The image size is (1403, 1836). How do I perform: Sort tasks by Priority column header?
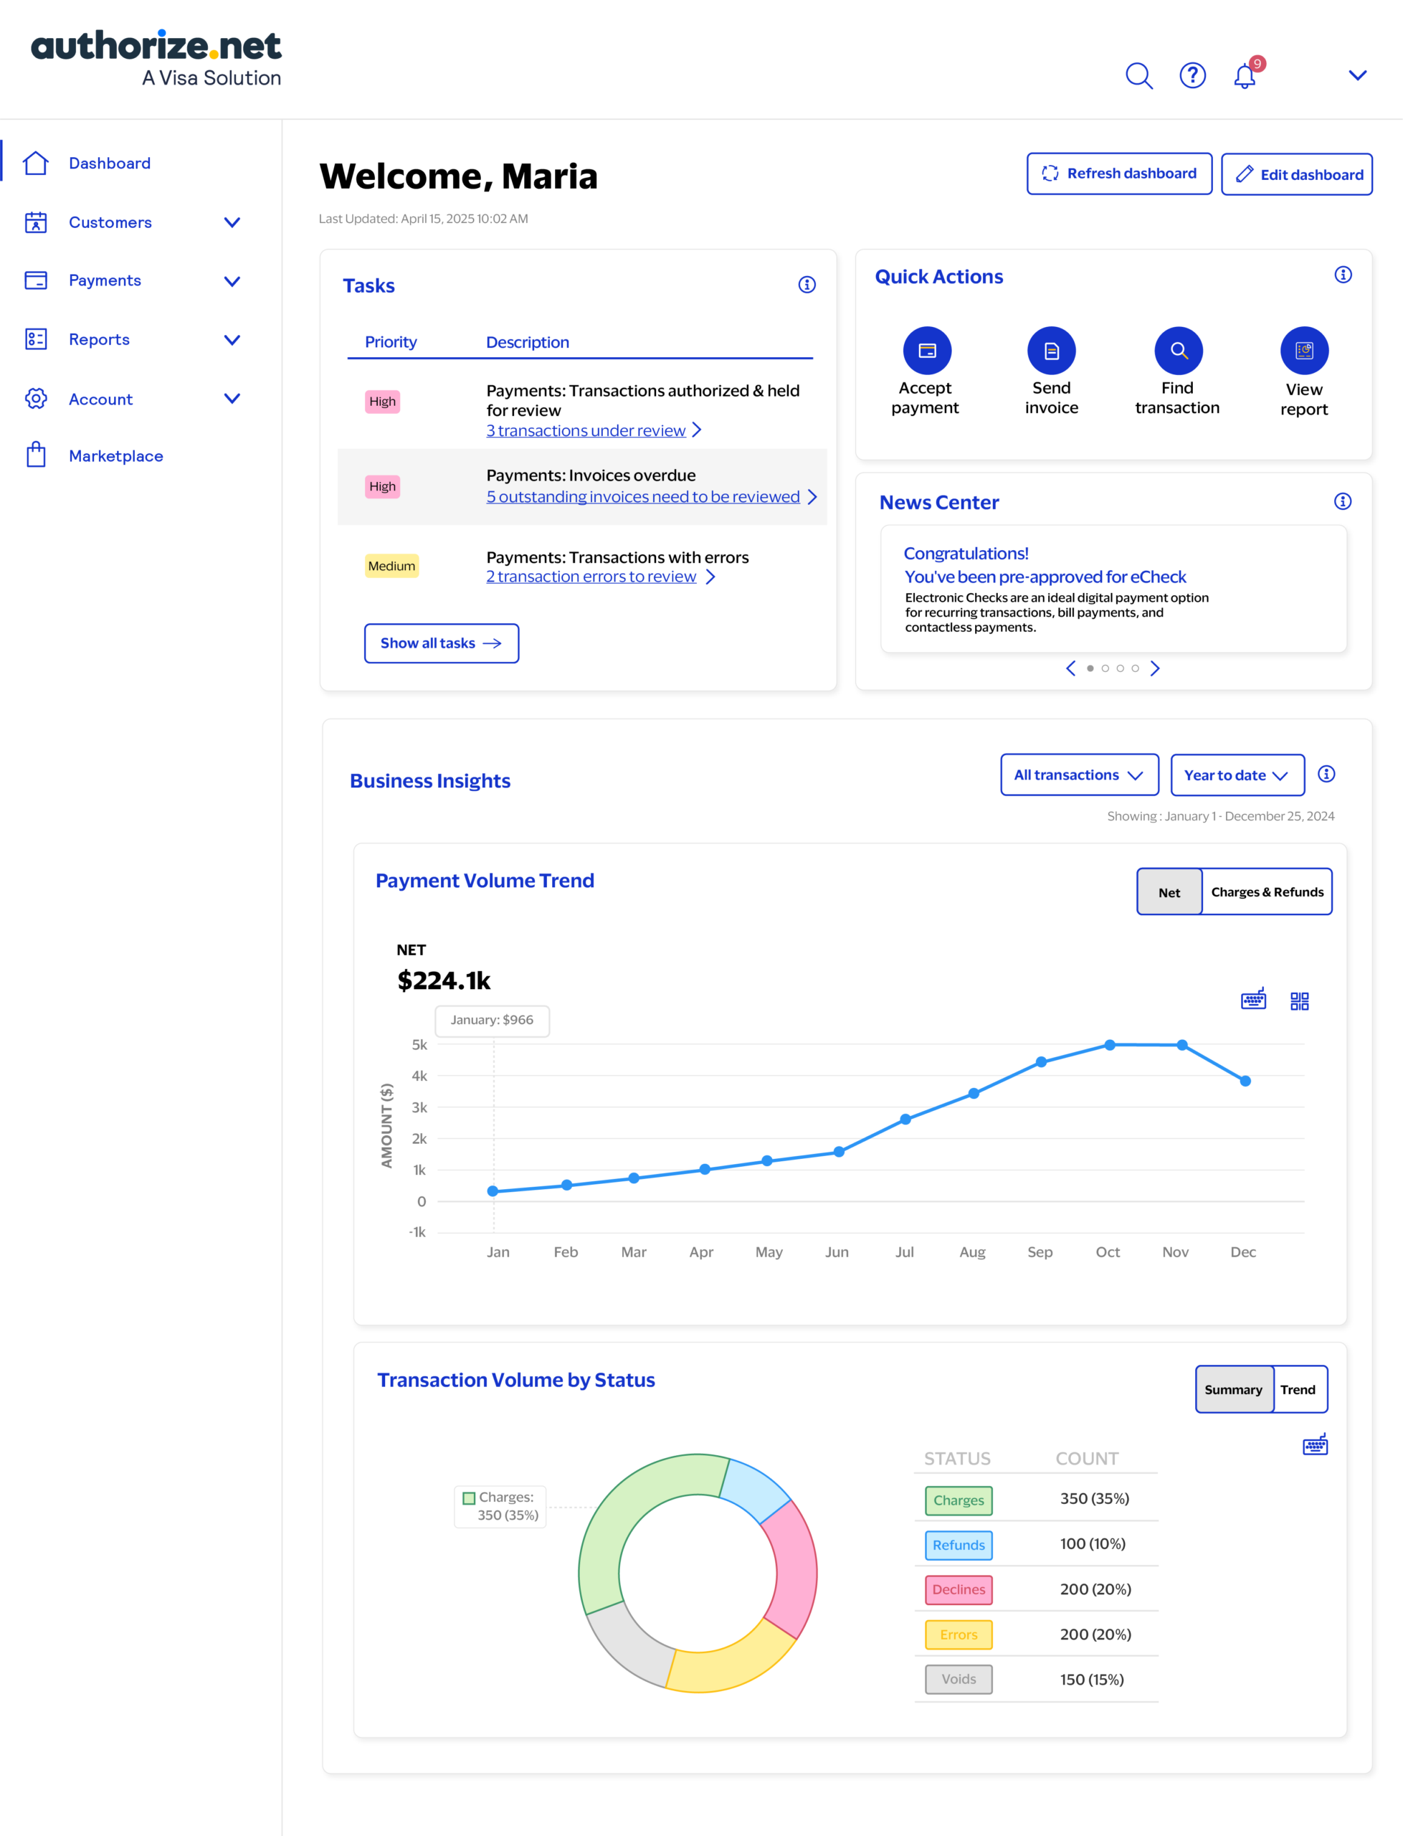click(391, 341)
